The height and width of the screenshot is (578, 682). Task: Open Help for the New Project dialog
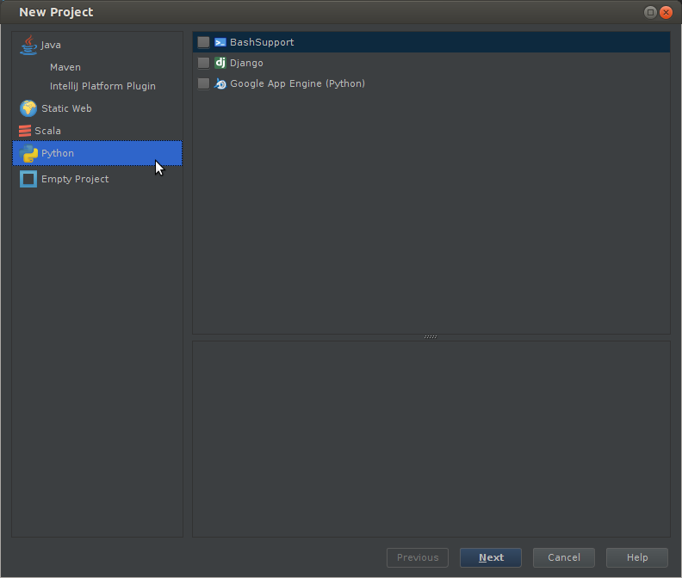point(636,557)
